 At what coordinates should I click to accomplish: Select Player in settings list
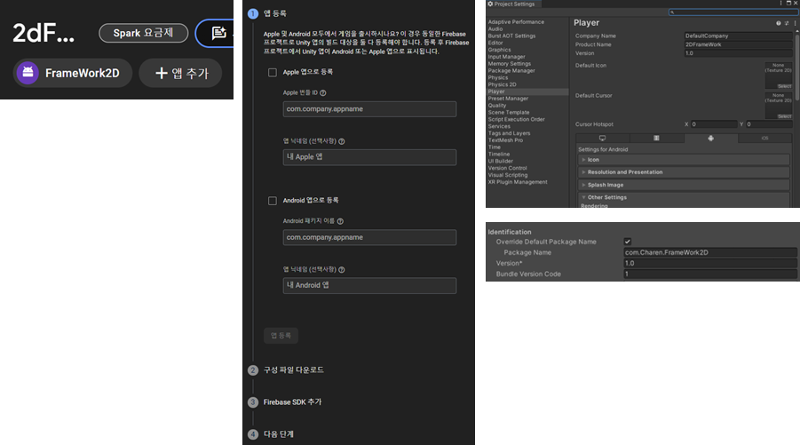coord(527,91)
